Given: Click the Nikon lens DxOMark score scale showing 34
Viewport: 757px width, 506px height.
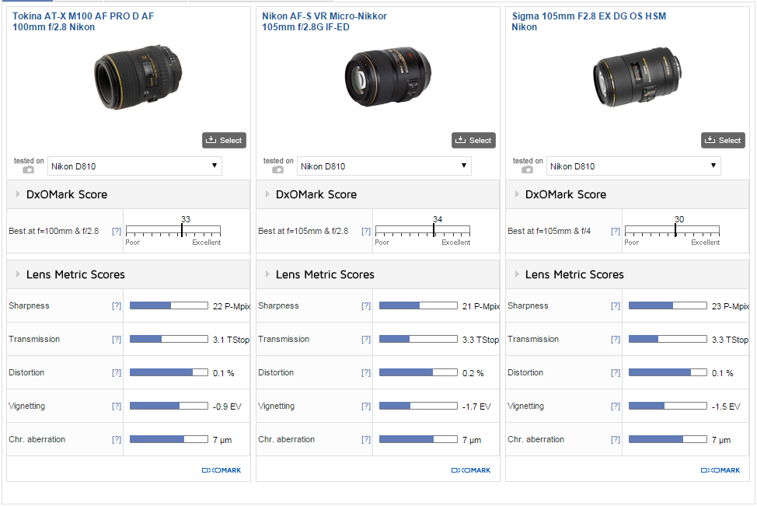Looking at the screenshot, I should [x=423, y=231].
